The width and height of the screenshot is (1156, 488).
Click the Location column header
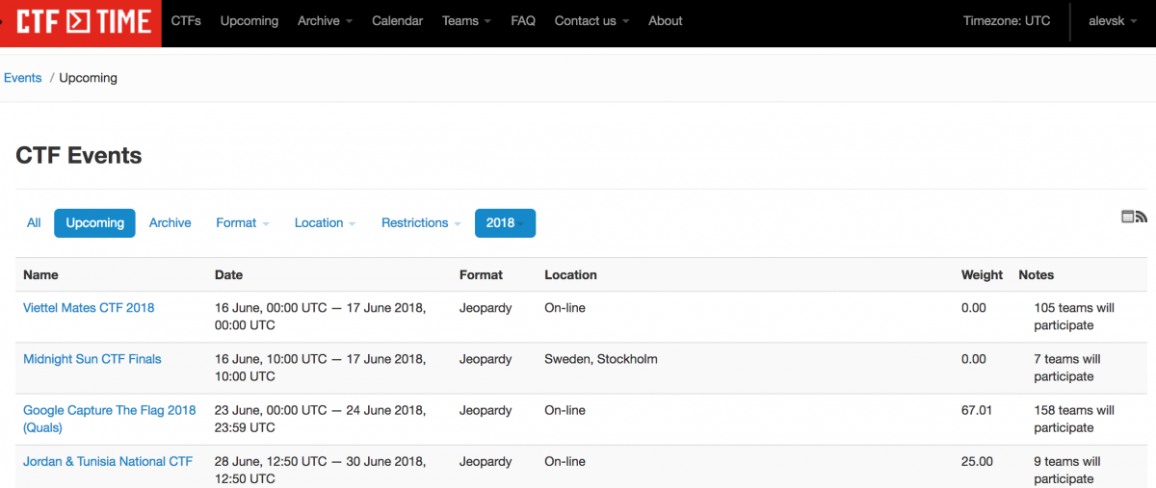(570, 274)
